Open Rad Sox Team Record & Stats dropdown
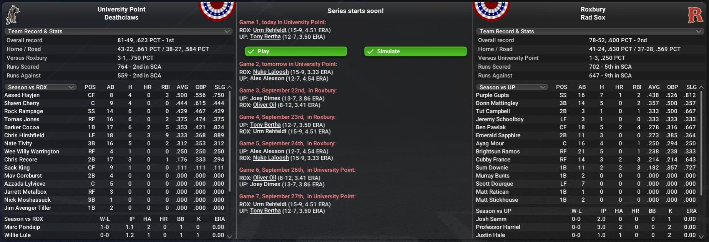This screenshot has width=709, height=242. 590,31
